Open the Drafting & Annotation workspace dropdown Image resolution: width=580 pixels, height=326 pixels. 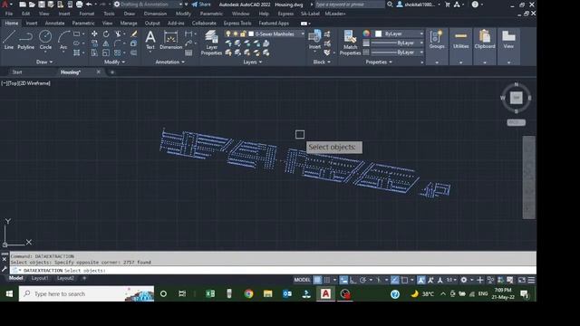coord(181,5)
